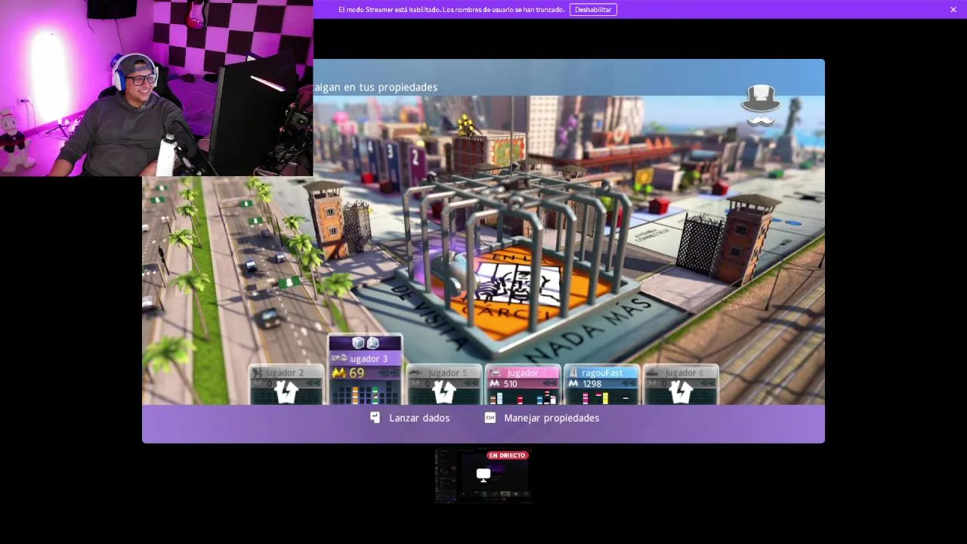Click the streamer webcam overlay

coord(156,88)
